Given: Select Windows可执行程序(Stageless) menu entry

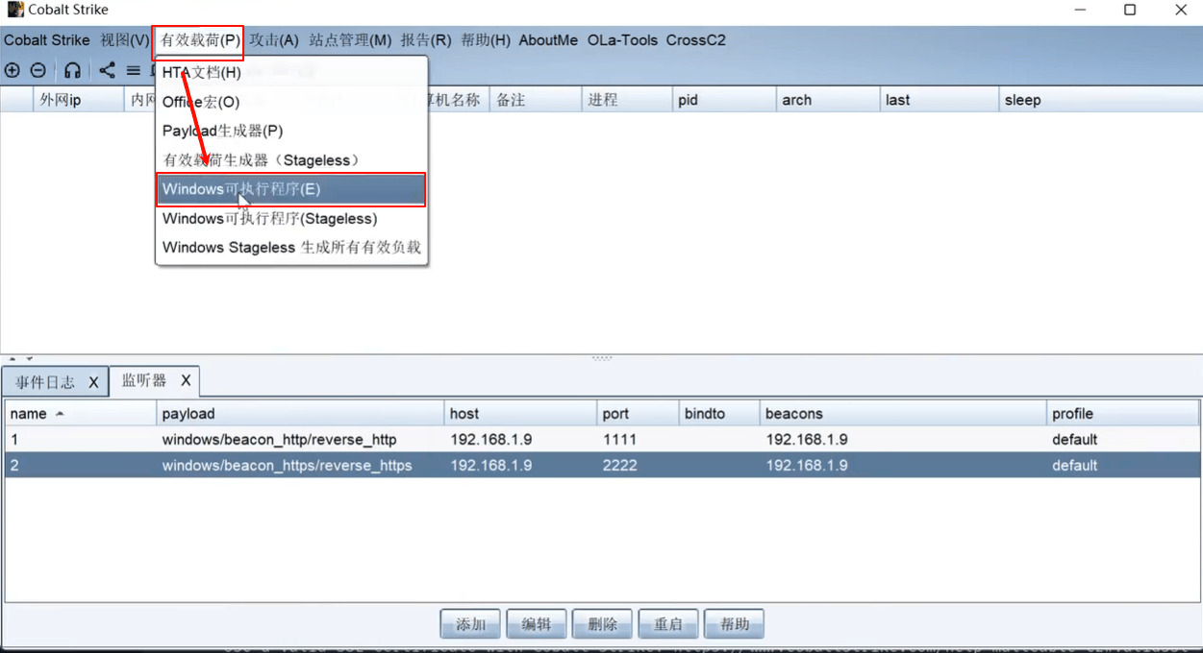Looking at the screenshot, I should [291, 218].
